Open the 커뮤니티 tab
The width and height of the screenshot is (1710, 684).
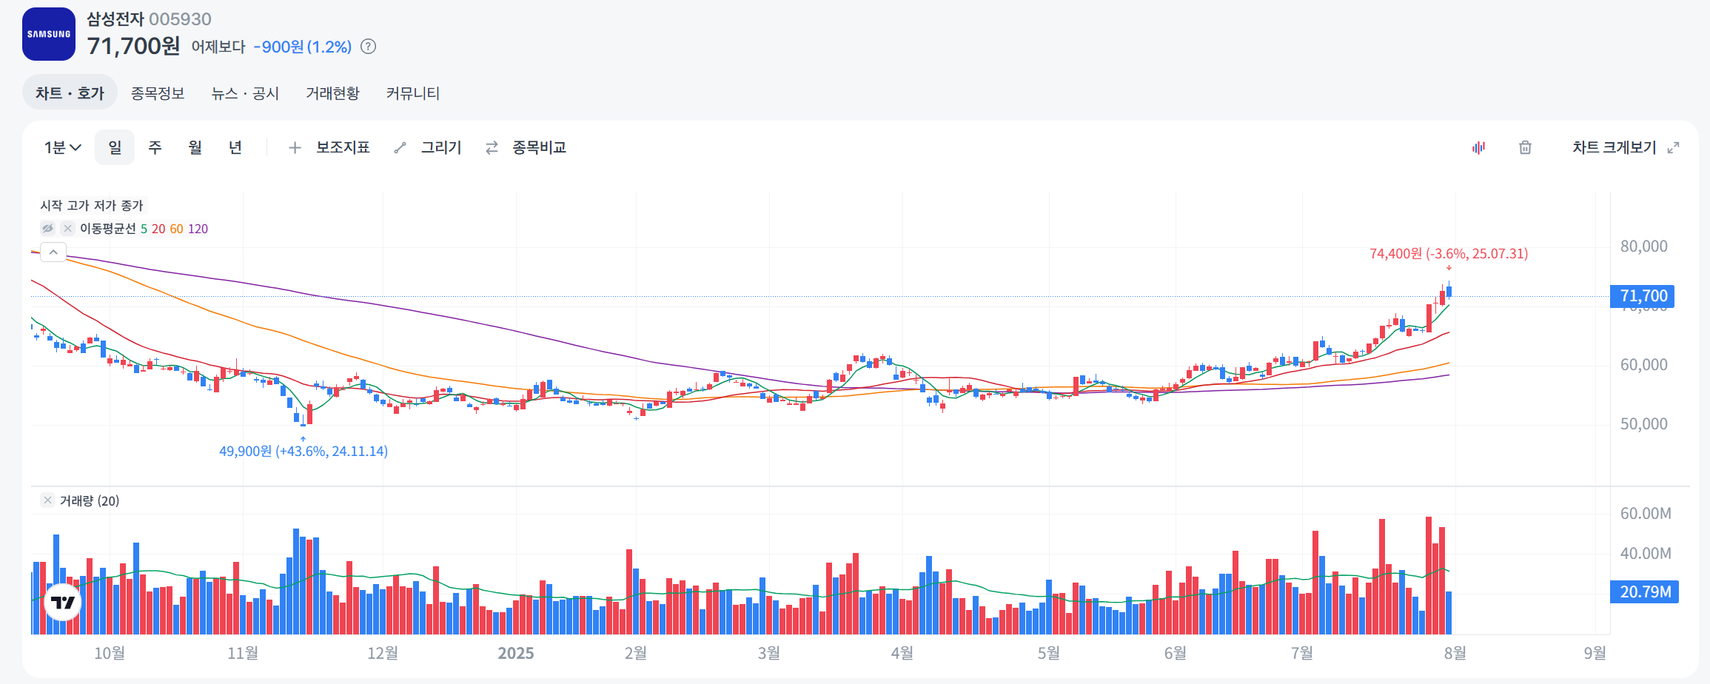coord(413,93)
